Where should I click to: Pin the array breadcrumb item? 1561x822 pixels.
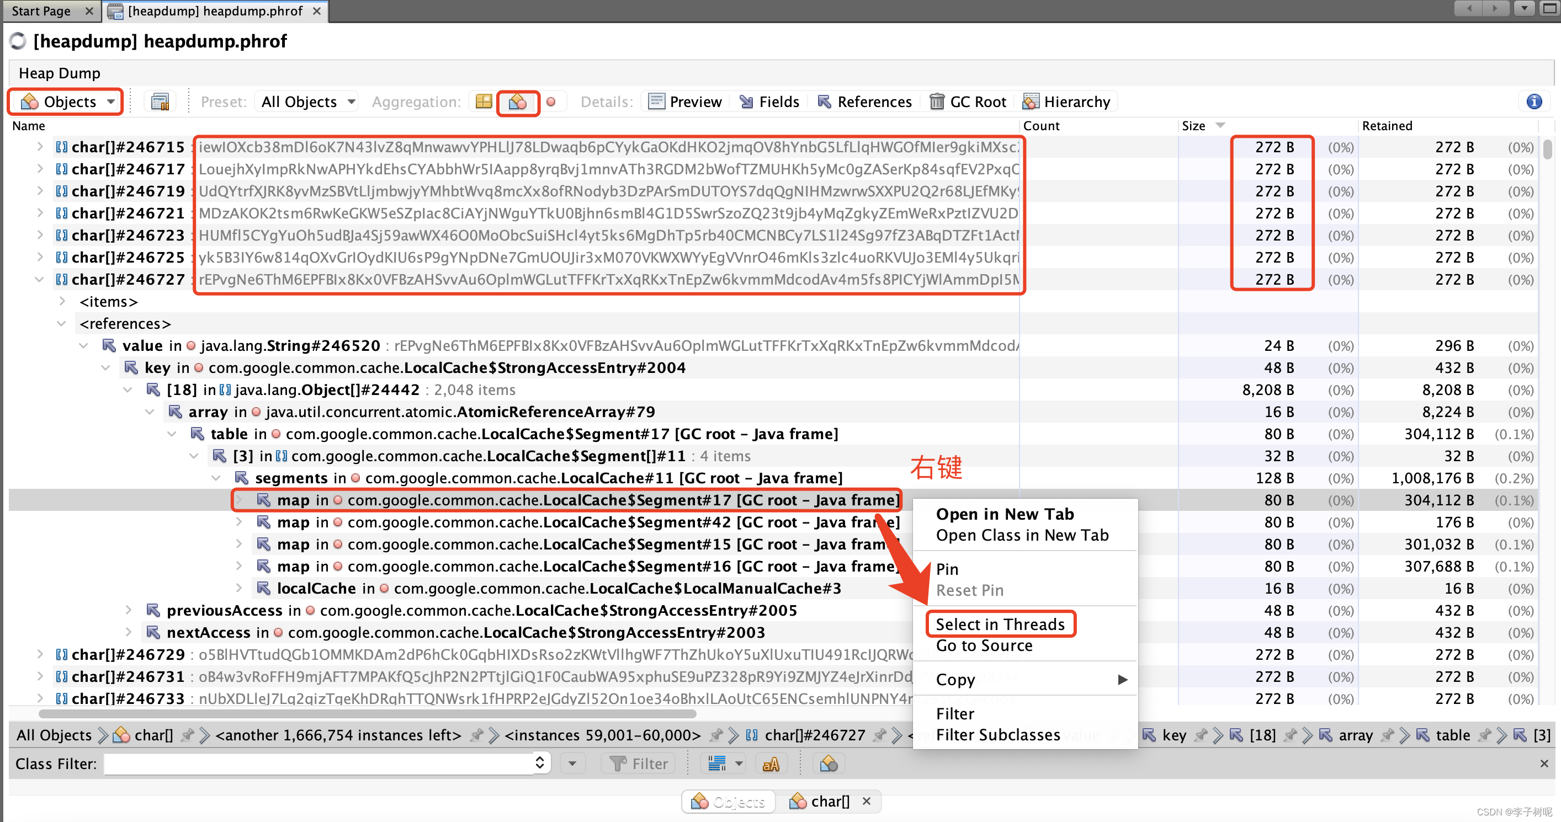pyautogui.click(x=1387, y=735)
